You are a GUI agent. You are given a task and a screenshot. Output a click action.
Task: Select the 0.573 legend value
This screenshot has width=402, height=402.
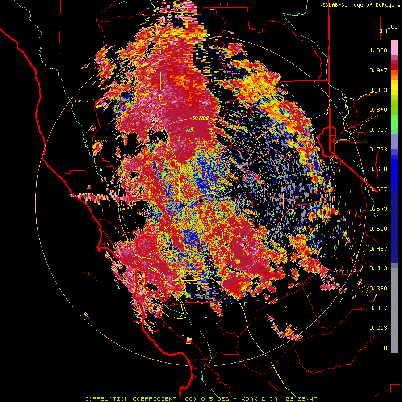point(378,209)
